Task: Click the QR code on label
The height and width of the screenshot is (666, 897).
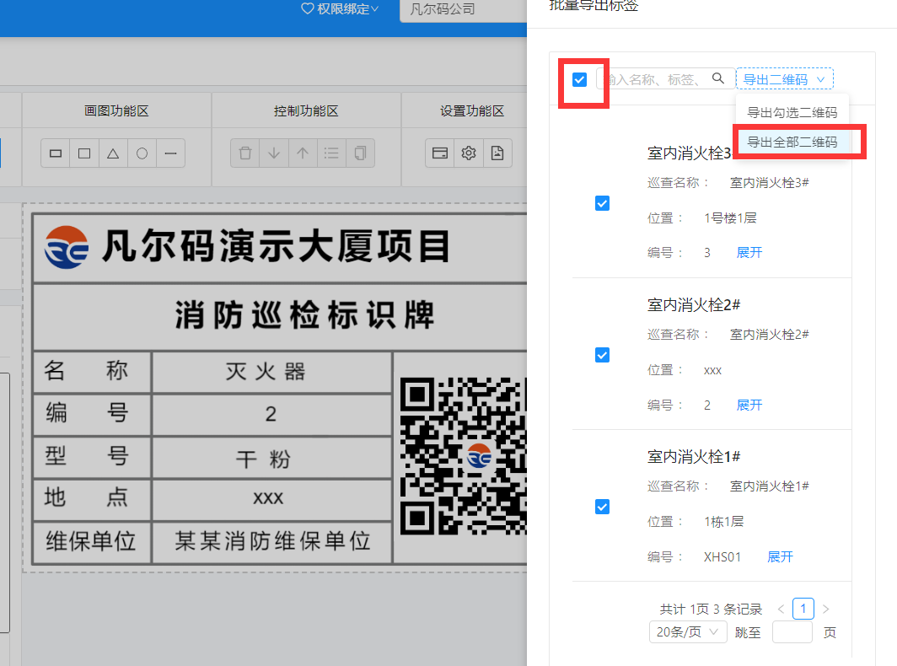Action: (x=463, y=456)
